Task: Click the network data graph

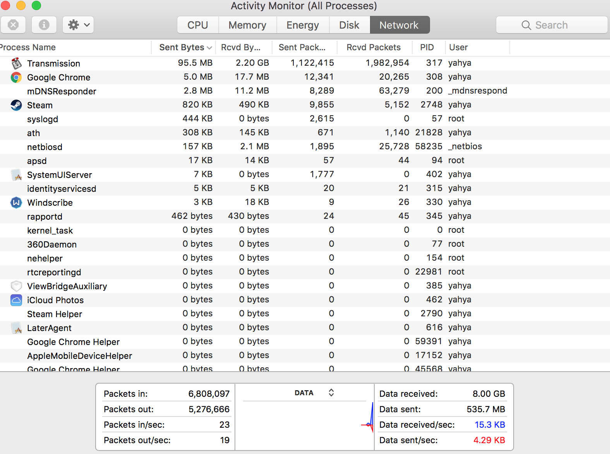Action: (305, 425)
